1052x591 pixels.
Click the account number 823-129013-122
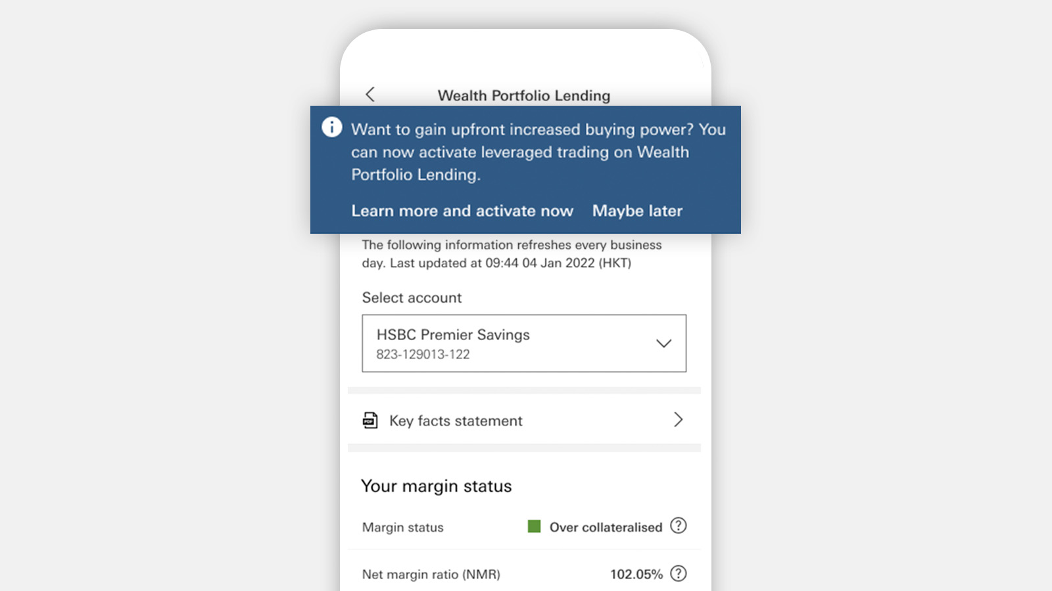423,355
